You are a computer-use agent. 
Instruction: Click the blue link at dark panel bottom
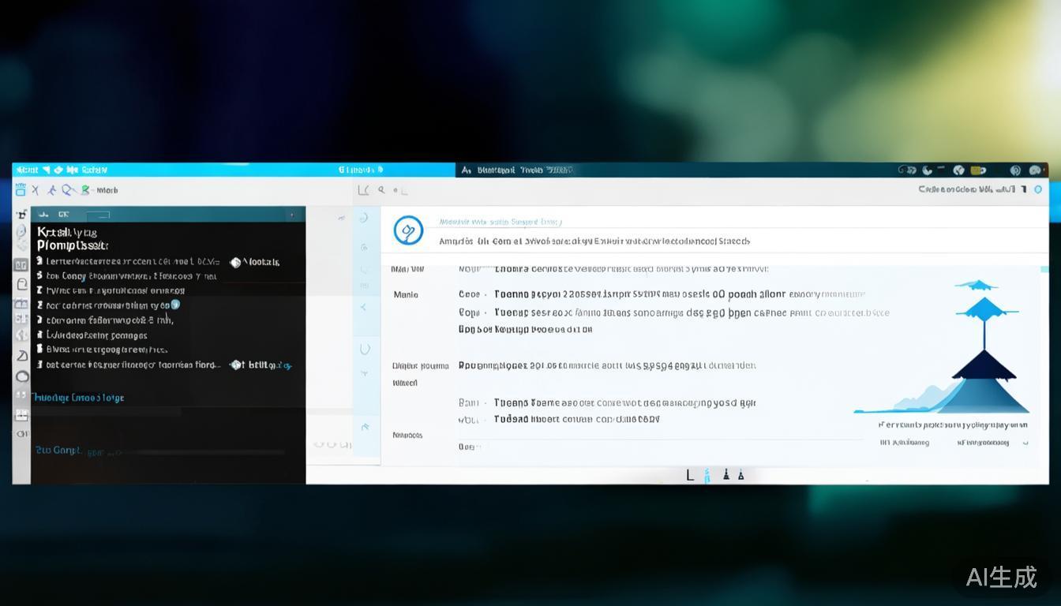(58, 451)
